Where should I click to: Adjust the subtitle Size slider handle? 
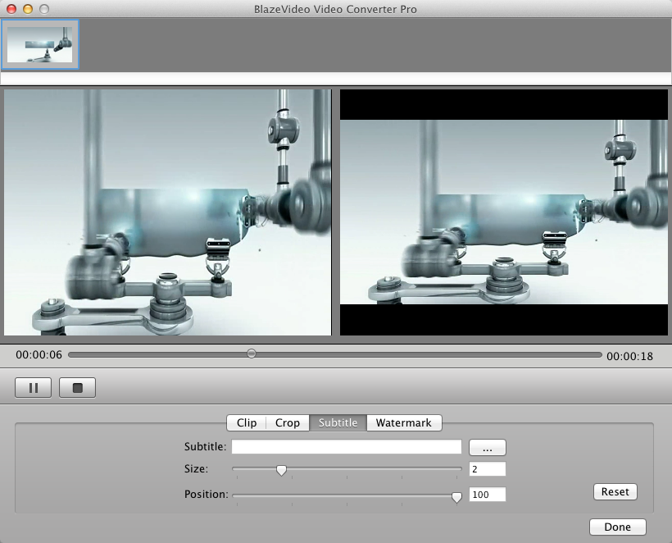[x=281, y=470]
